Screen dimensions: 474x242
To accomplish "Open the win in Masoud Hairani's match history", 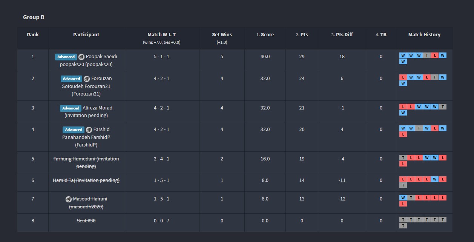I will 403,198.
